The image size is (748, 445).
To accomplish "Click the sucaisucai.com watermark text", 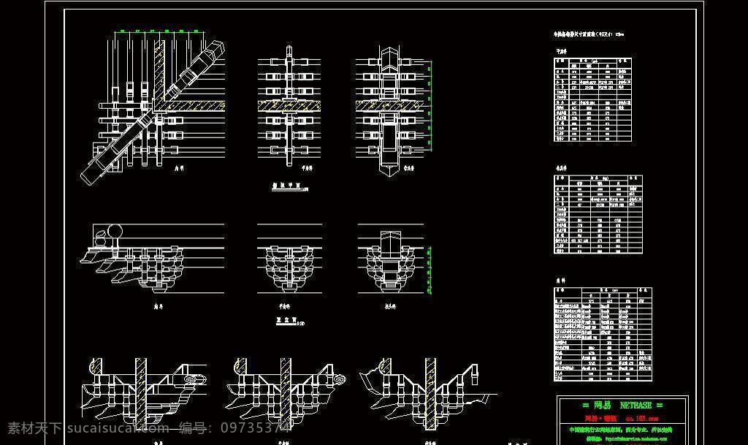I will point(118,428).
